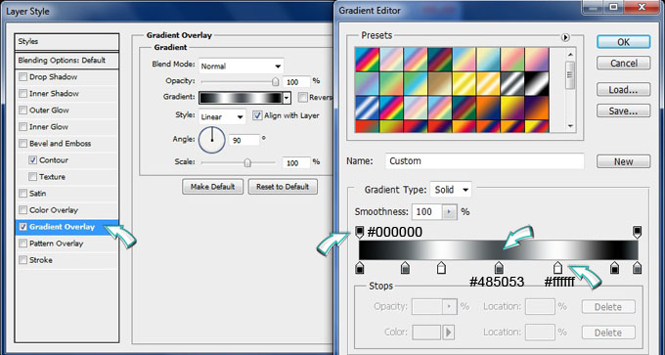Click the Angle dial in Gradient Overlay

tap(211, 140)
